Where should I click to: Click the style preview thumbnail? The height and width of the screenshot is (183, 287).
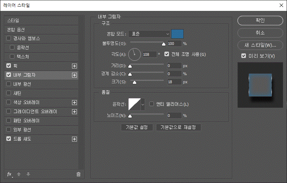[260, 85]
